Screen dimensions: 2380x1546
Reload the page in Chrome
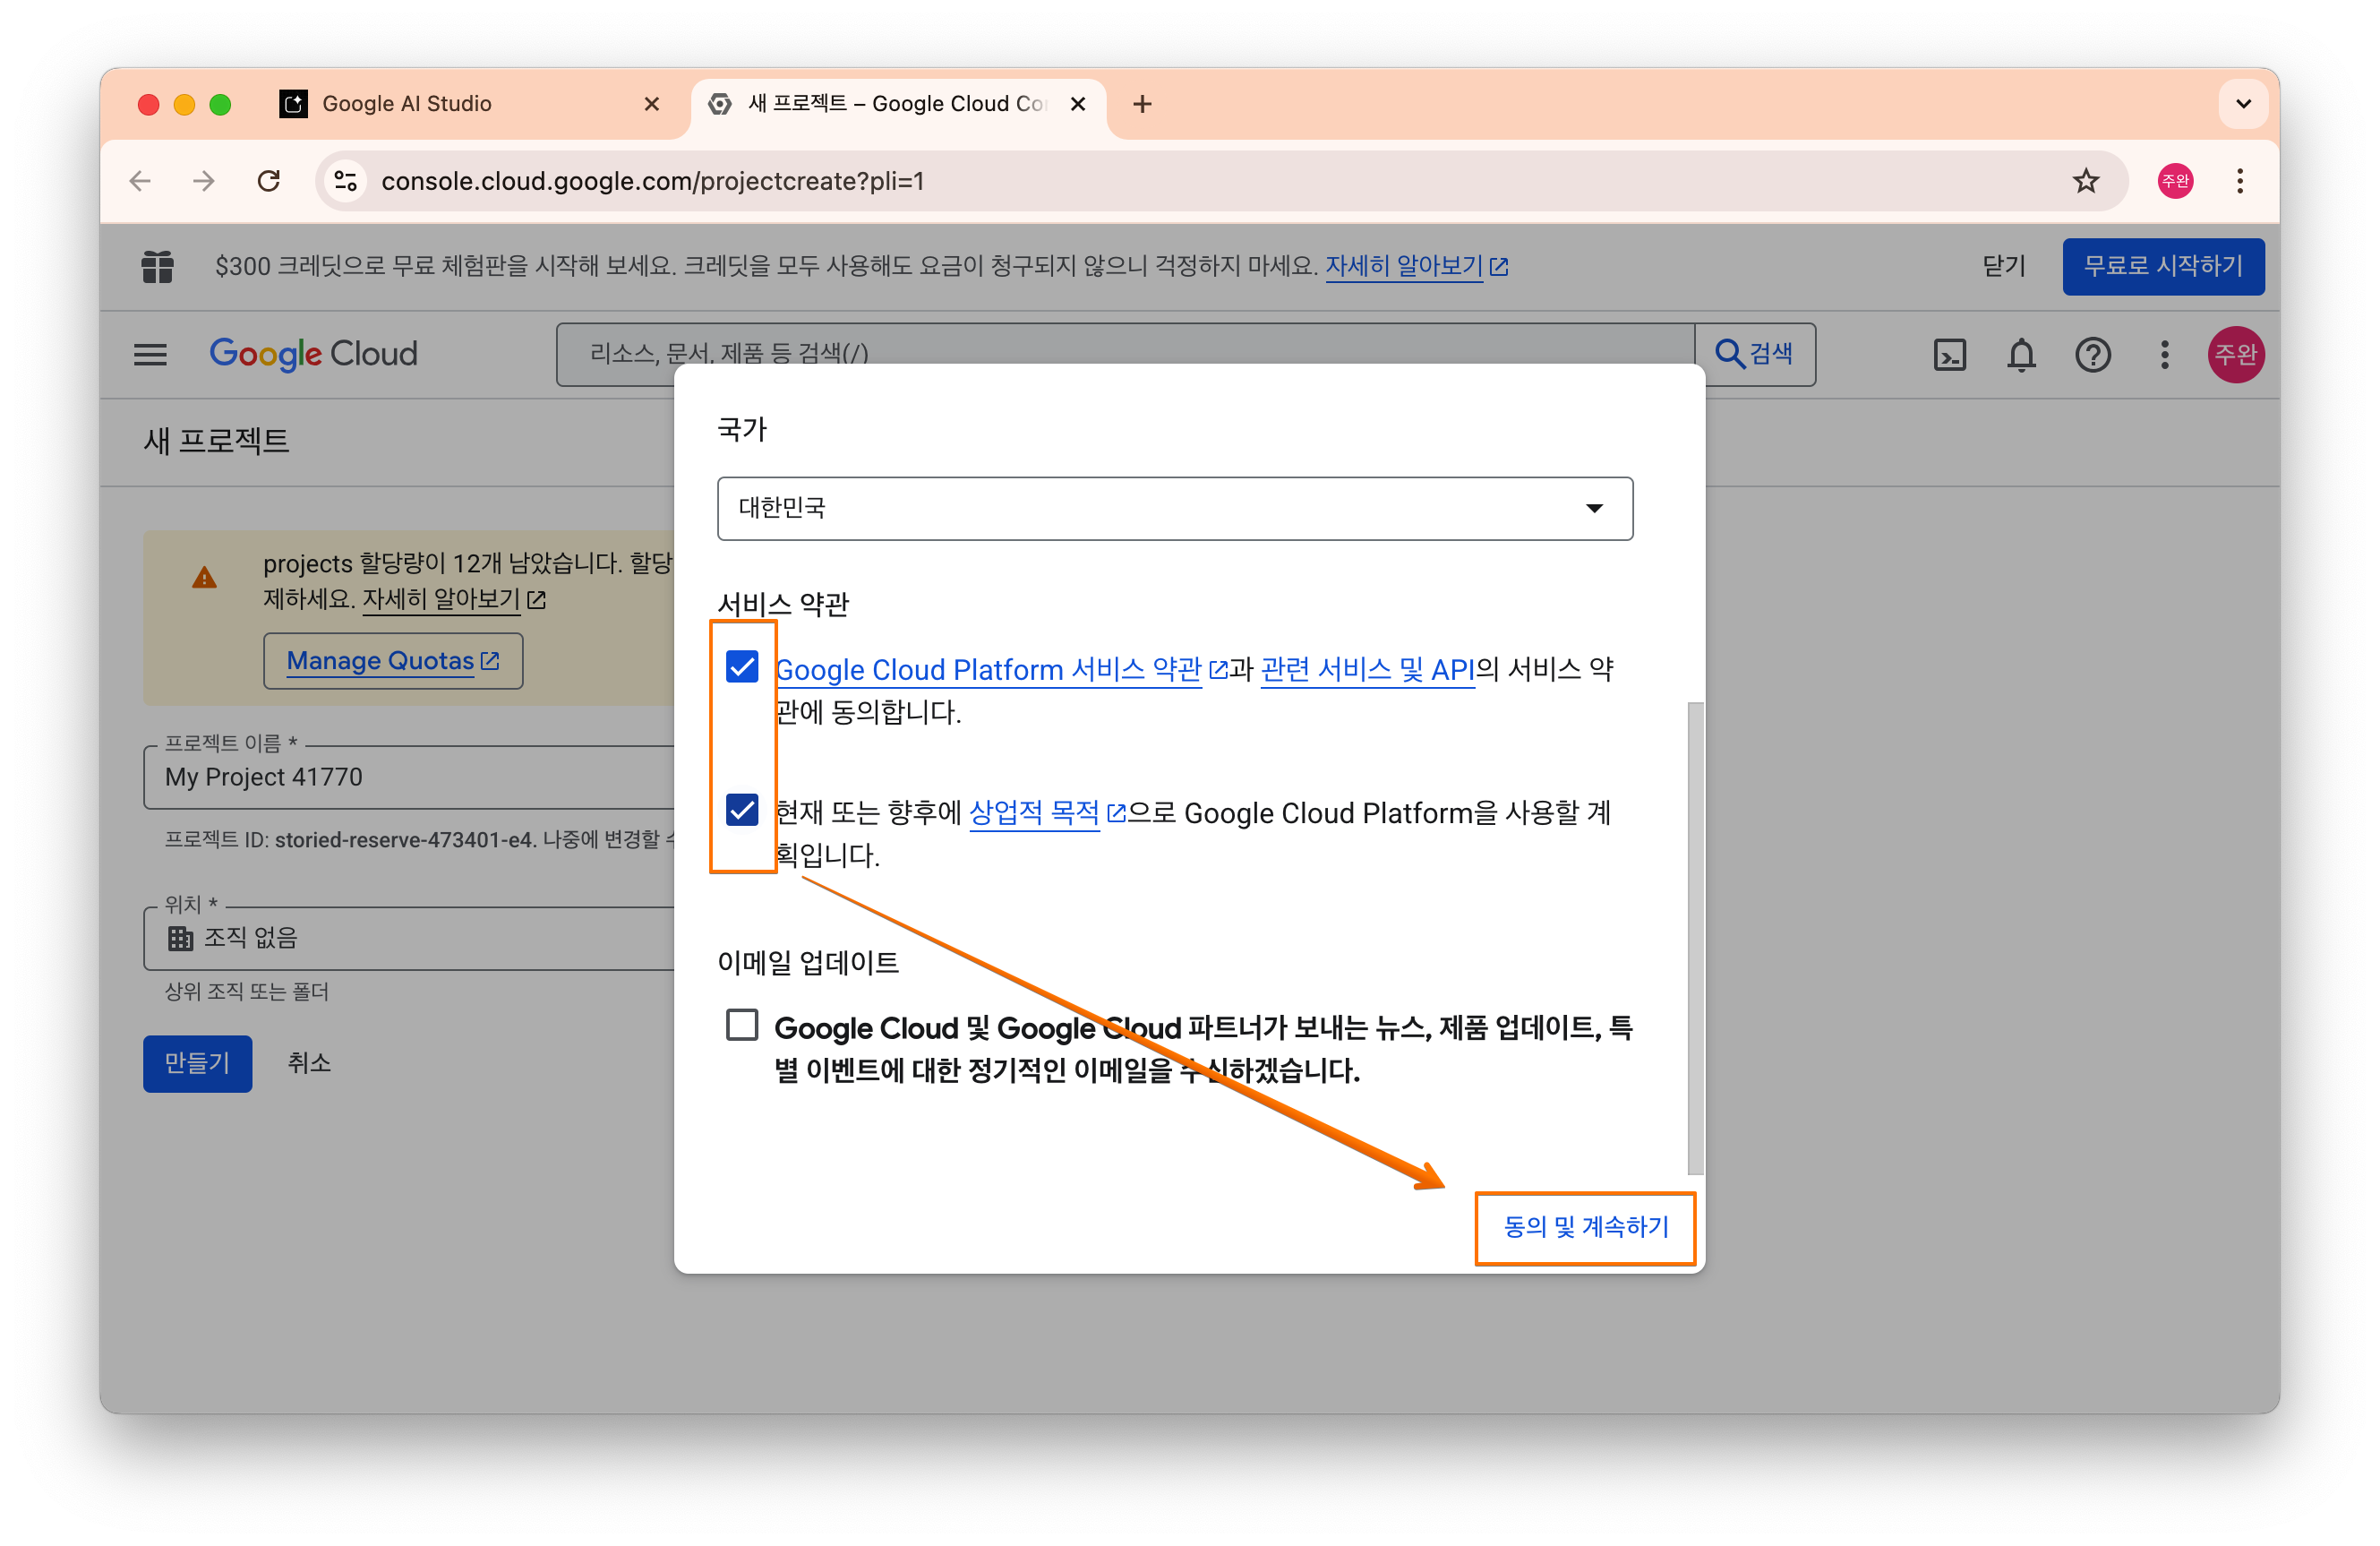(x=268, y=181)
